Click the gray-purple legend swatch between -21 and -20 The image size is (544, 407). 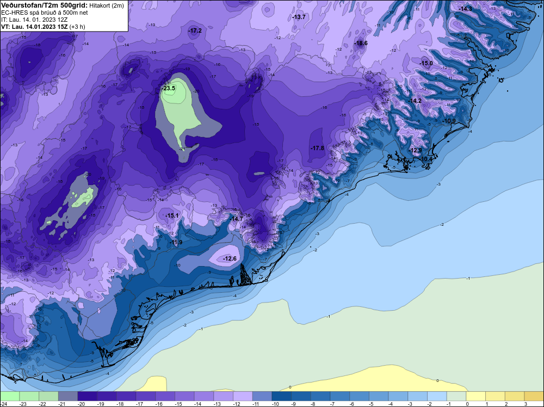click(x=68, y=396)
